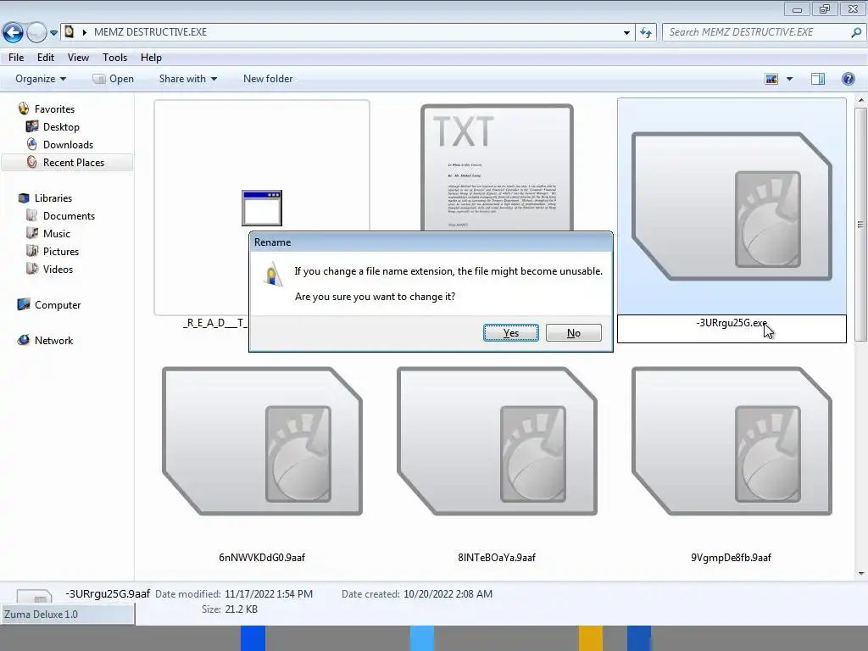Open the Documents library

pos(69,216)
